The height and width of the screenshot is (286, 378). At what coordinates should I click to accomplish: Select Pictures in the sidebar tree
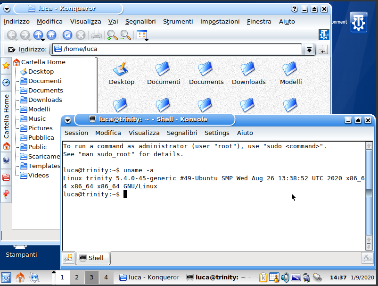point(36,128)
